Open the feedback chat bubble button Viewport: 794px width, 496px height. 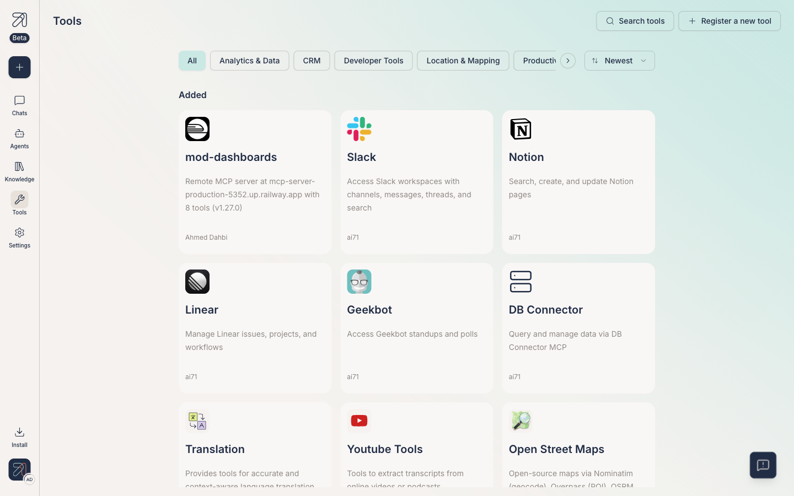click(x=763, y=465)
